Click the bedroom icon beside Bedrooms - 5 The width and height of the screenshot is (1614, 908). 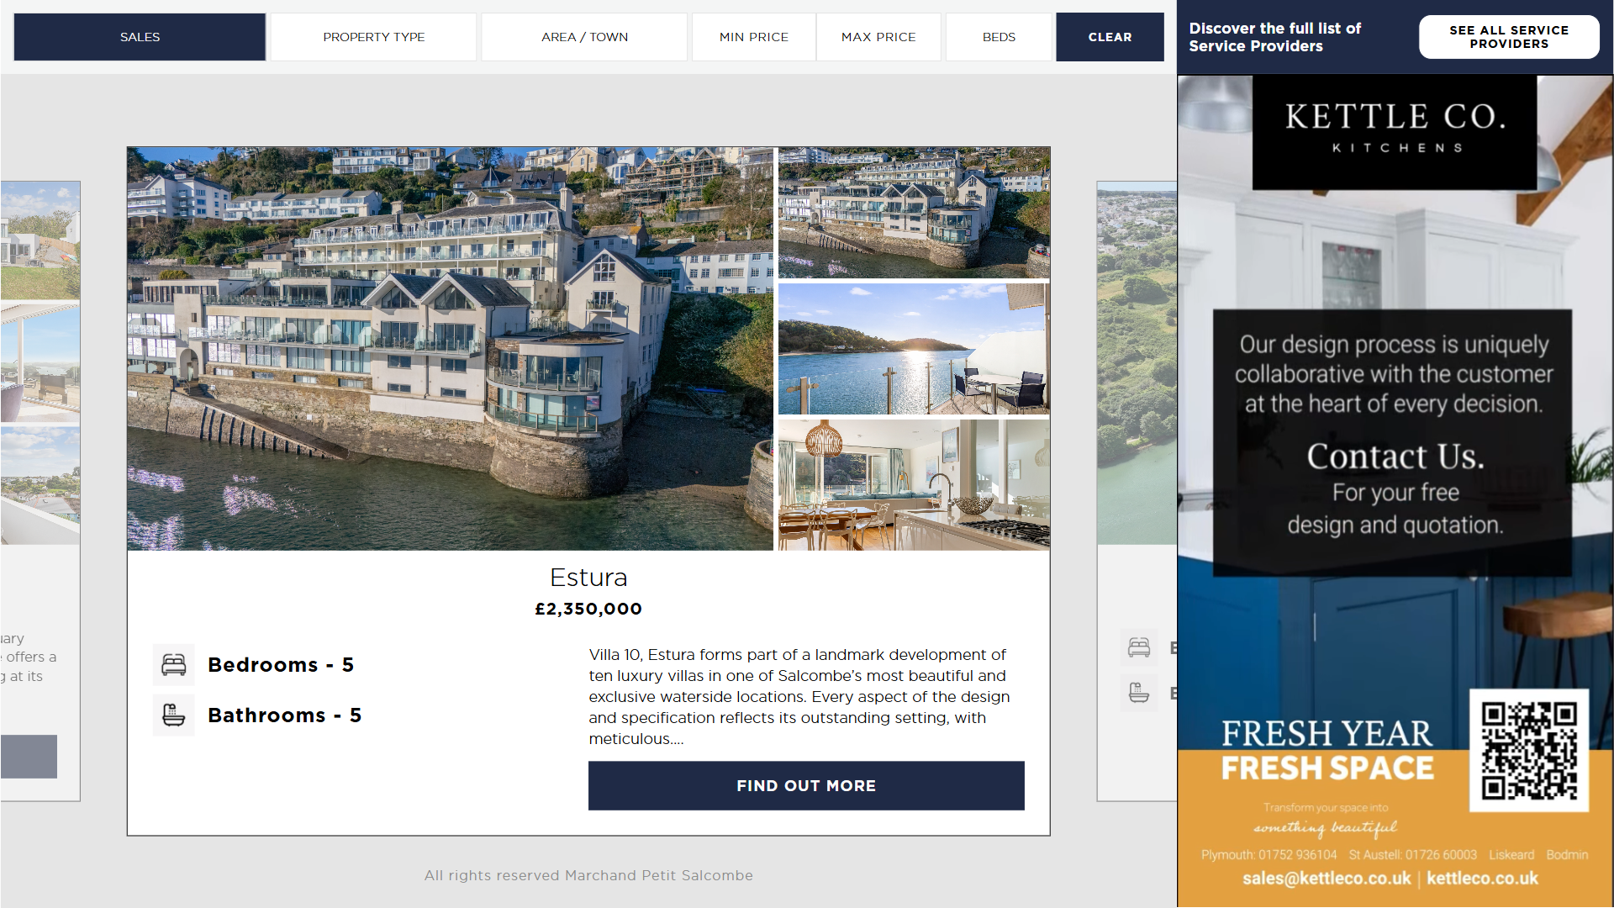(174, 665)
